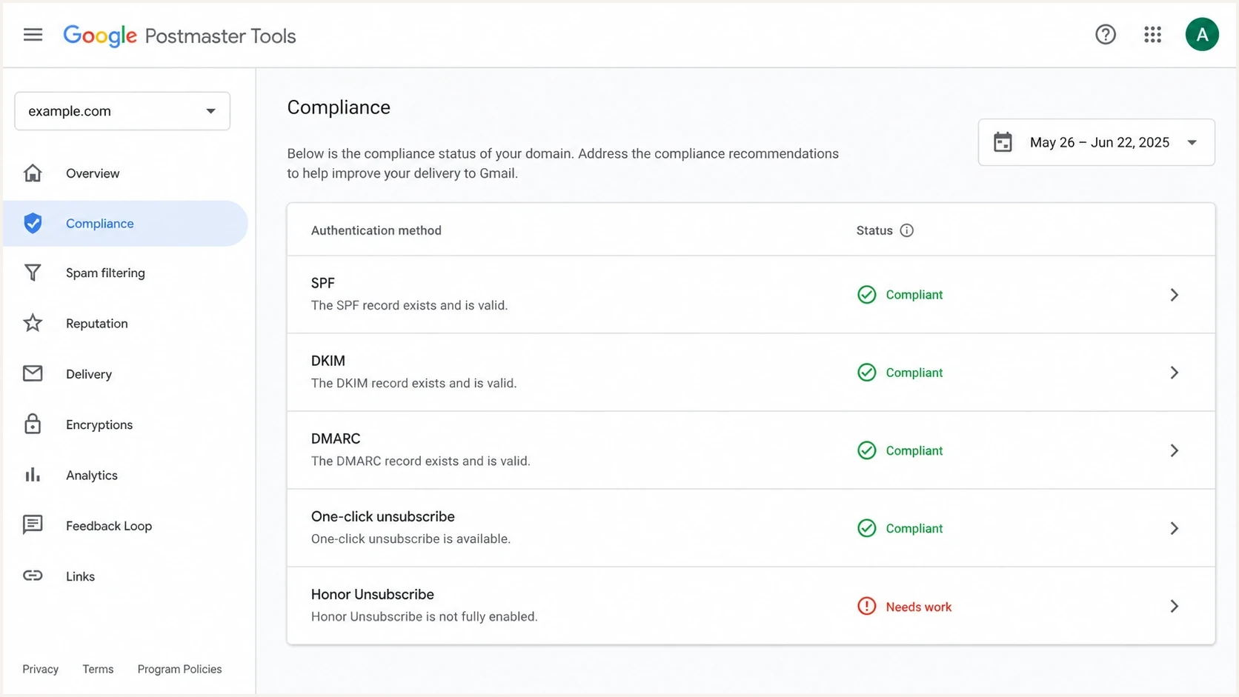Click the SPF method title
The height and width of the screenshot is (697, 1239).
(x=323, y=283)
